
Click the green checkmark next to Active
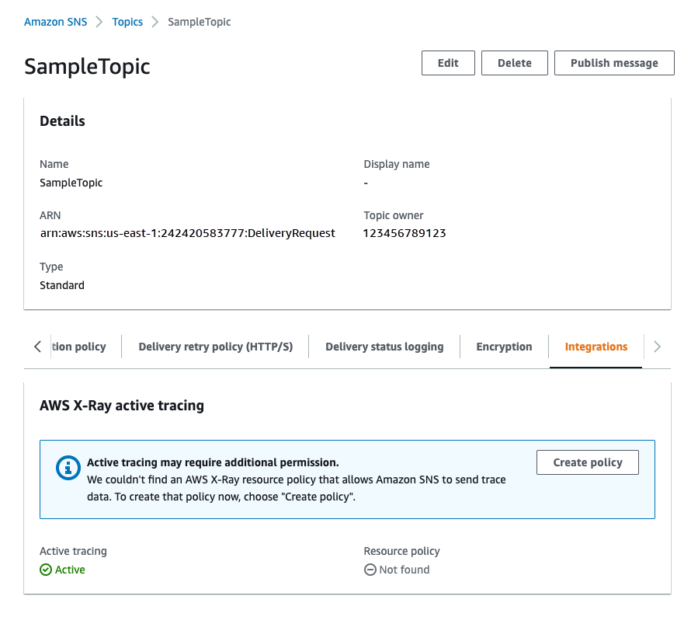point(47,570)
